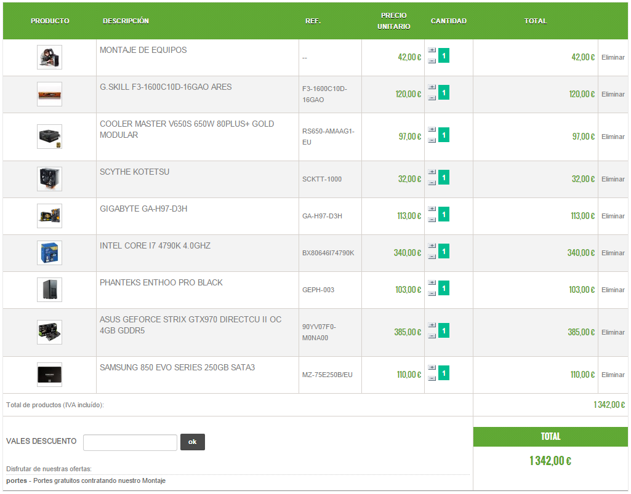Select quantity box for G.SKILL ARES row
This screenshot has height=494, width=631.
click(444, 92)
